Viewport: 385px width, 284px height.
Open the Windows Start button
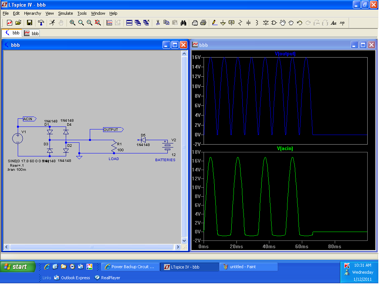(18, 267)
